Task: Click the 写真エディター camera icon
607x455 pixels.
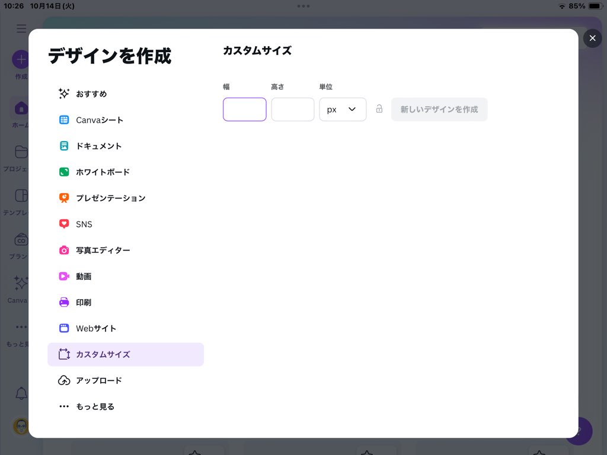Action: (x=64, y=250)
